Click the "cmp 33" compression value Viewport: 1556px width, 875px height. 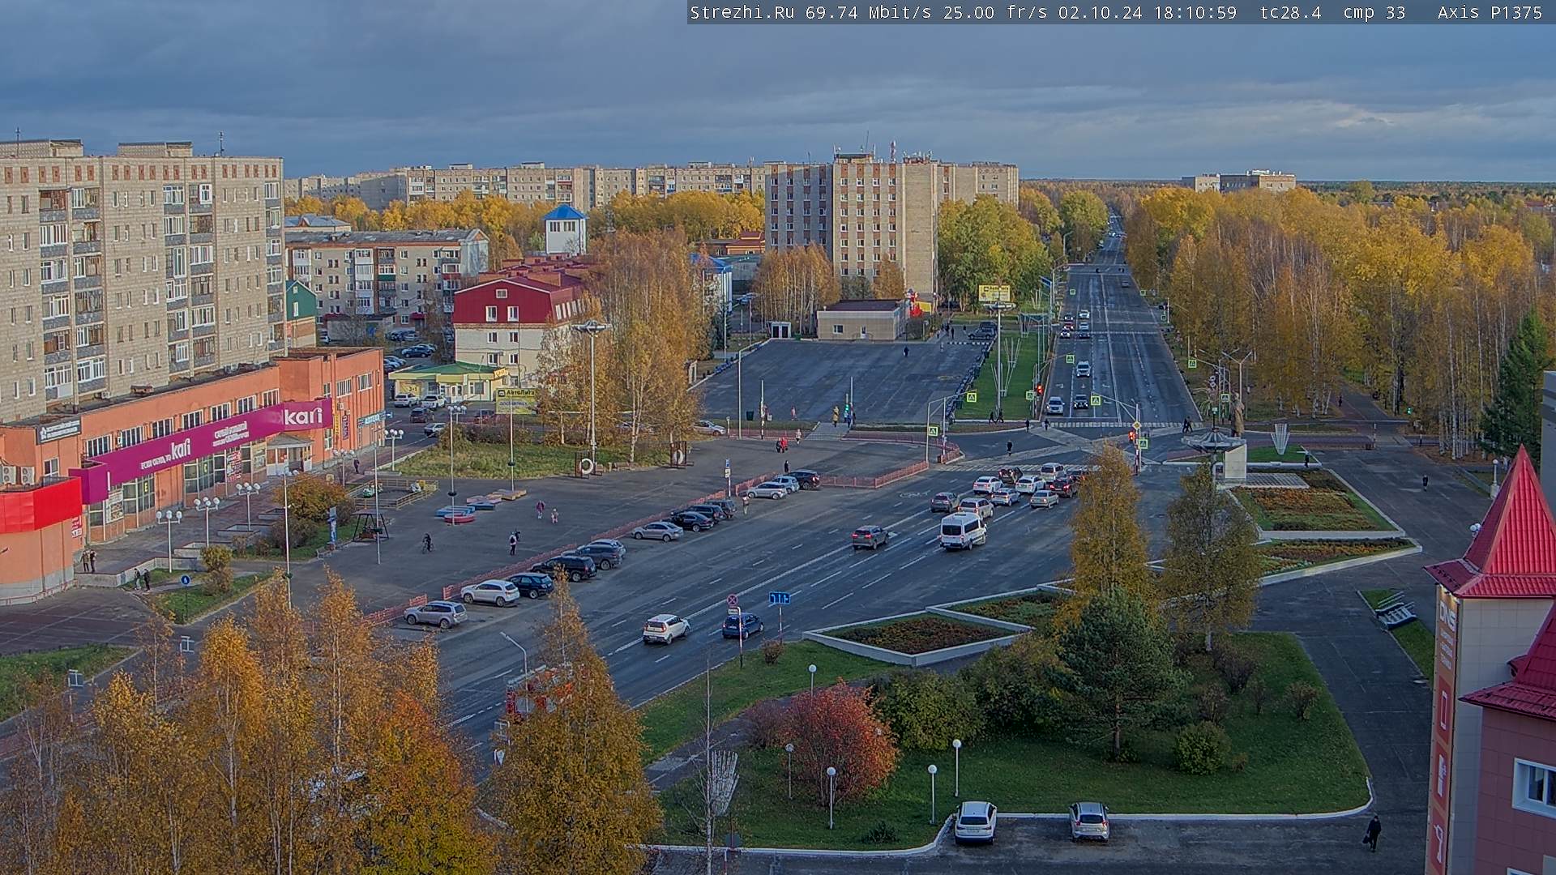coord(1374,12)
